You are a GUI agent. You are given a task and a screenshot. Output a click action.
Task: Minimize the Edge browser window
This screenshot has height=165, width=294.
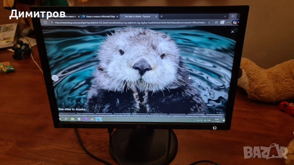(x=225, y=16)
